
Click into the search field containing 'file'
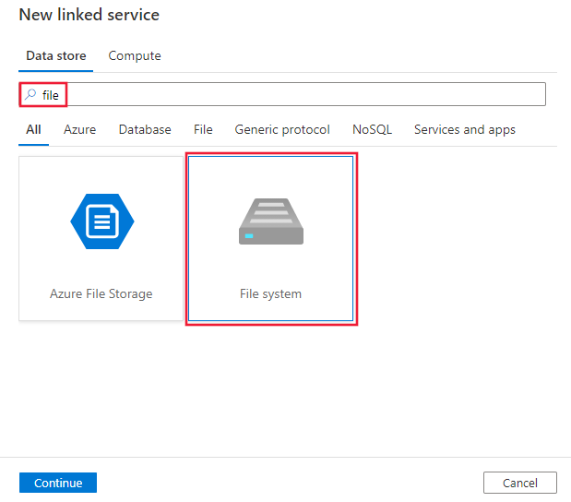pos(295,95)
